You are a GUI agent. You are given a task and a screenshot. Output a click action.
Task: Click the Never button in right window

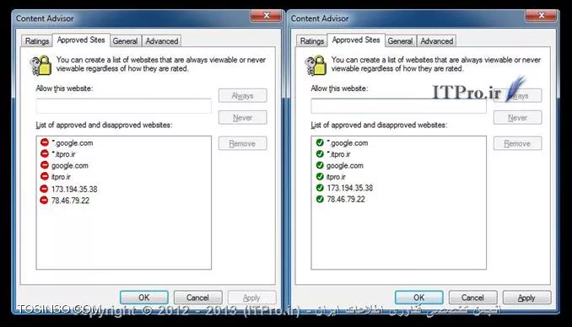(518, 117)
